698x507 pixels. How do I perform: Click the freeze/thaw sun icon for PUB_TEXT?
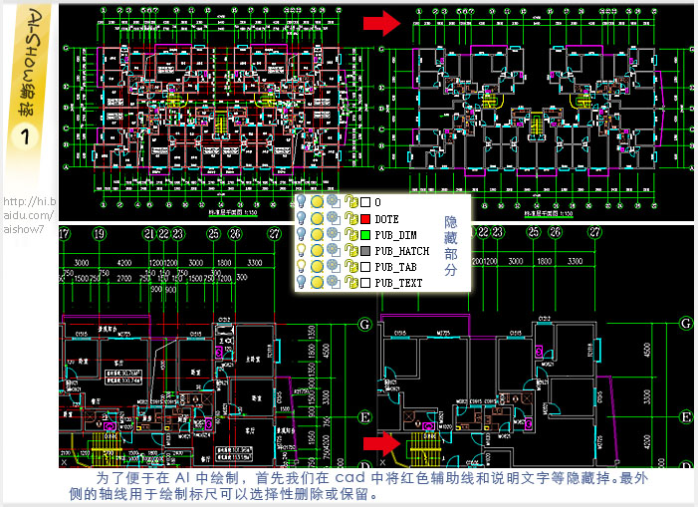click(x=317, y=283)
